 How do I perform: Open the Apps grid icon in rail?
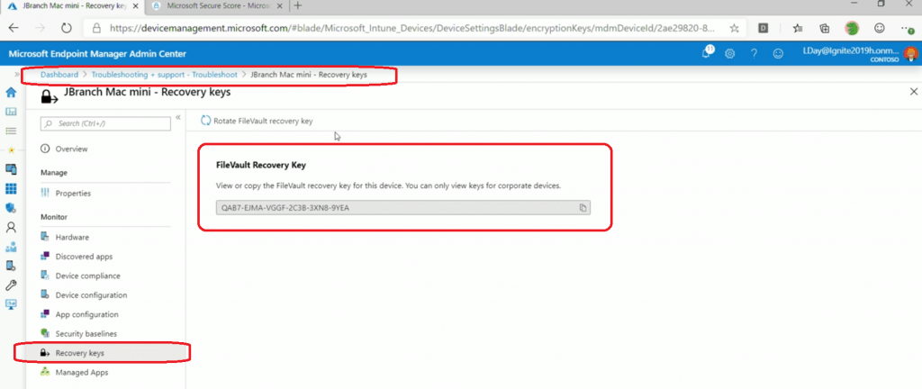point(11,188)
